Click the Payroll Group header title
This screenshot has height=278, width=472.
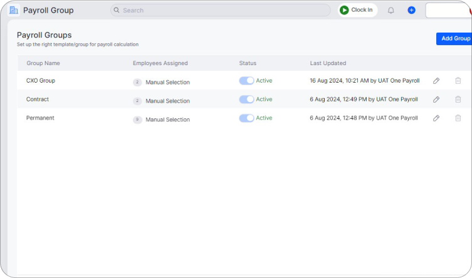[48, 10]
